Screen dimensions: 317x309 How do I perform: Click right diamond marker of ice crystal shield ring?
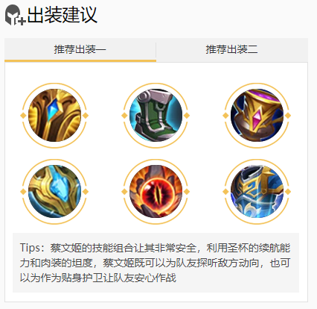coord(86,192)
